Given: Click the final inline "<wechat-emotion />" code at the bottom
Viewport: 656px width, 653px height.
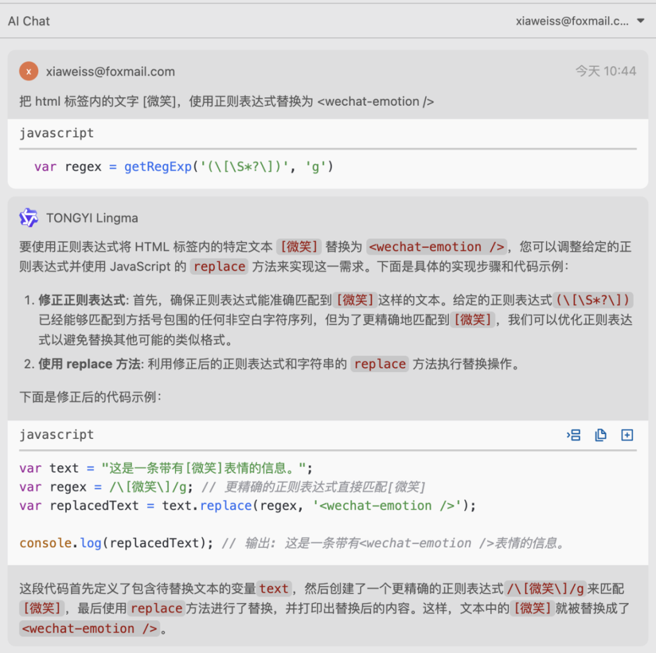Looking at the screenshot, I should coord(89,629).
